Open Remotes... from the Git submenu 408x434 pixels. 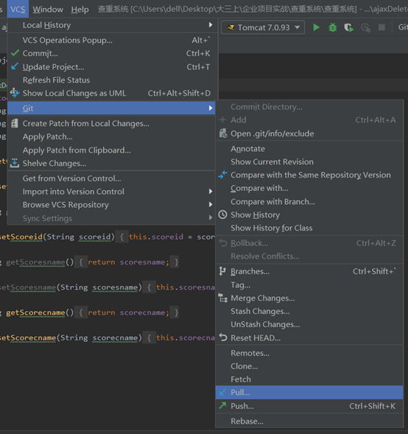309,353
